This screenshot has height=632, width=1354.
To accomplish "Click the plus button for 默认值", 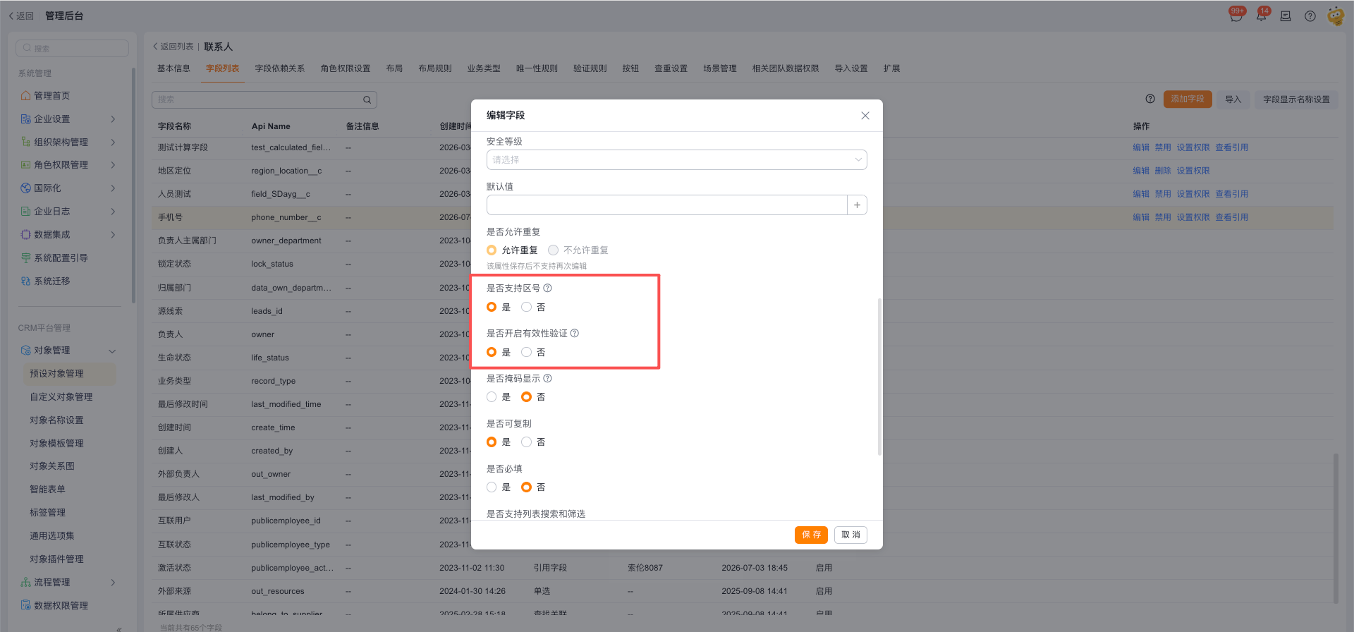I will 857,205.
